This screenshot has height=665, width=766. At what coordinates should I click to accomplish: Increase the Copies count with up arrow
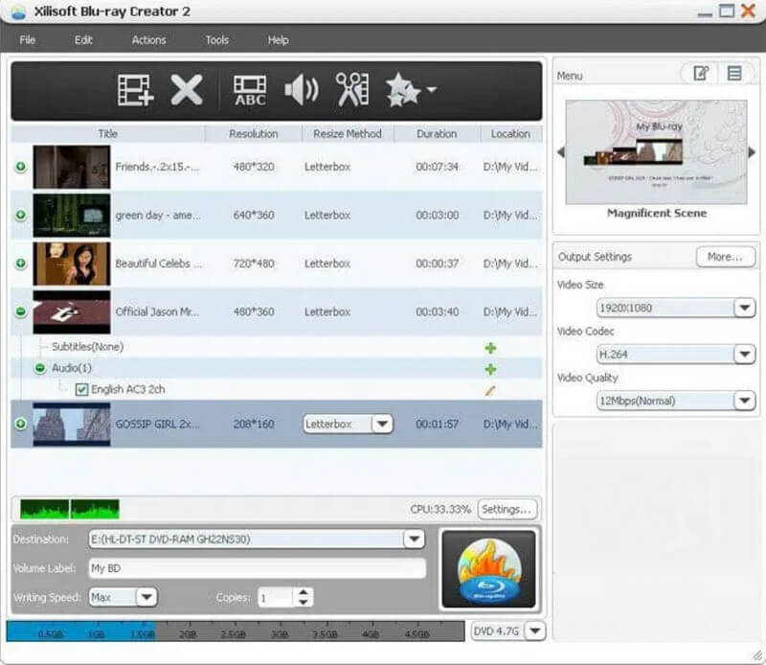coord(304,592)
